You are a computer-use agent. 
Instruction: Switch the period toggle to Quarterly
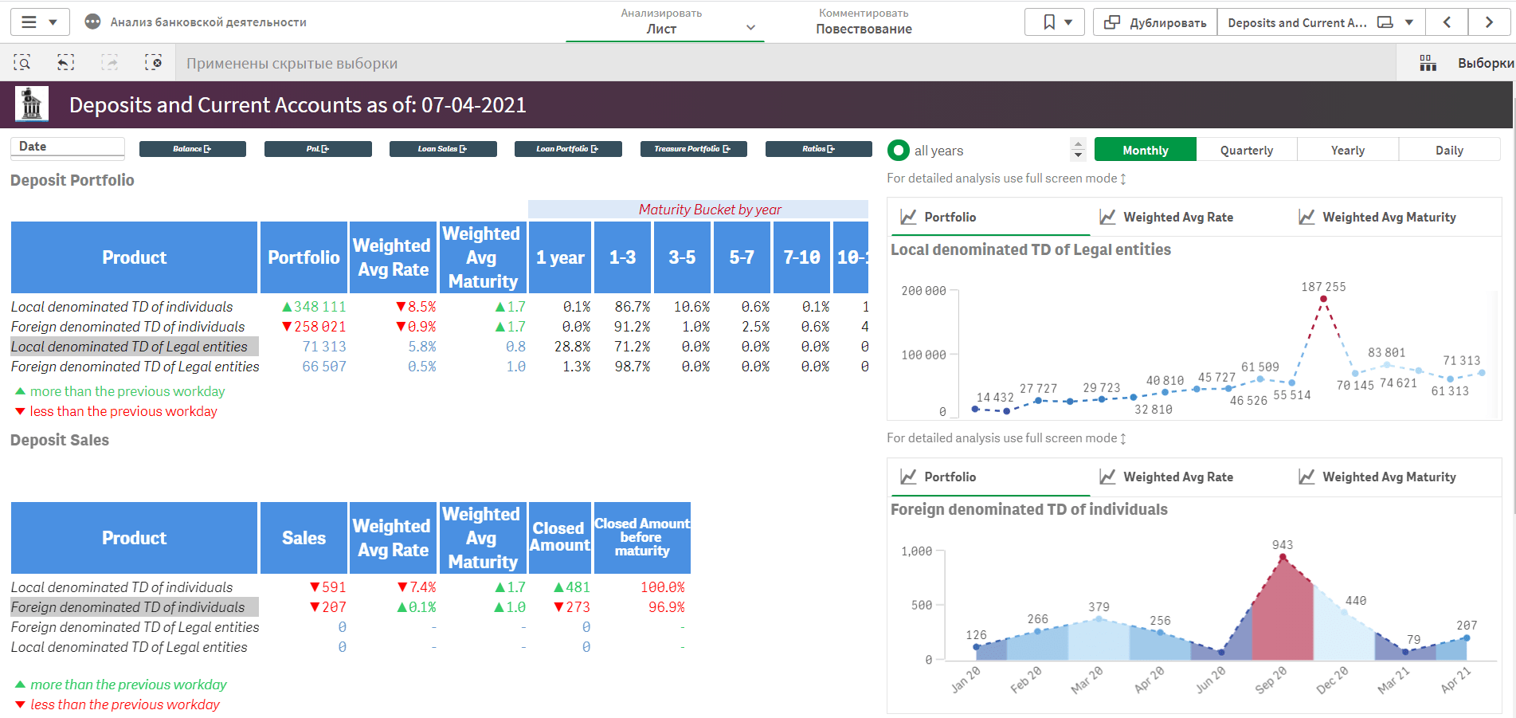tap(1246, 151)
